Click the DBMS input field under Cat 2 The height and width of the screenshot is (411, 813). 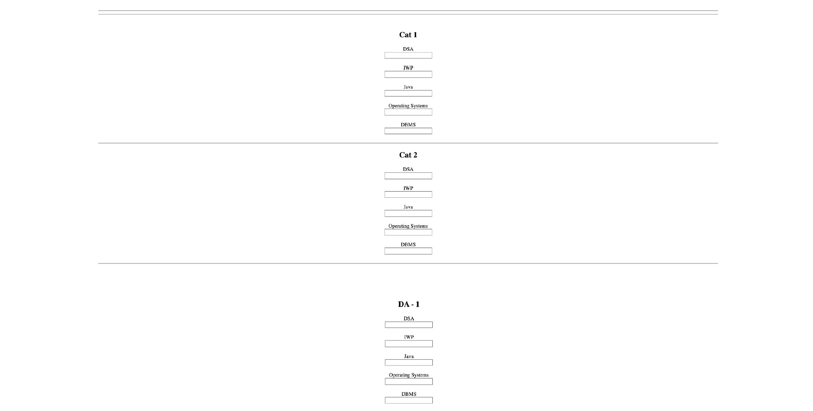pyautogui.click(x=408, y=251)
